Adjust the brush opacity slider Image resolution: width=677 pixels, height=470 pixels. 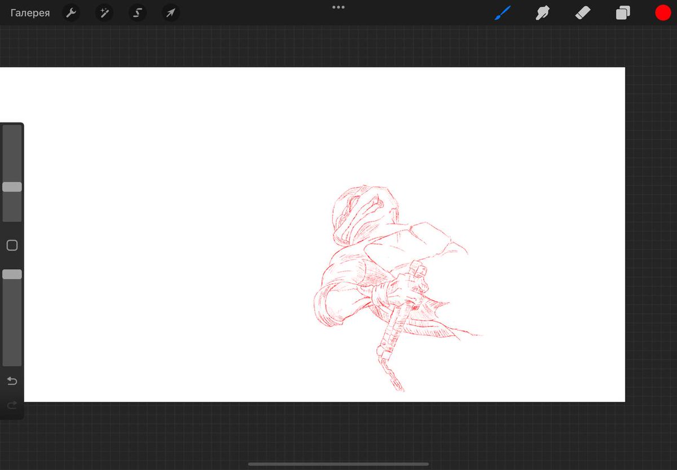(12, 274)
